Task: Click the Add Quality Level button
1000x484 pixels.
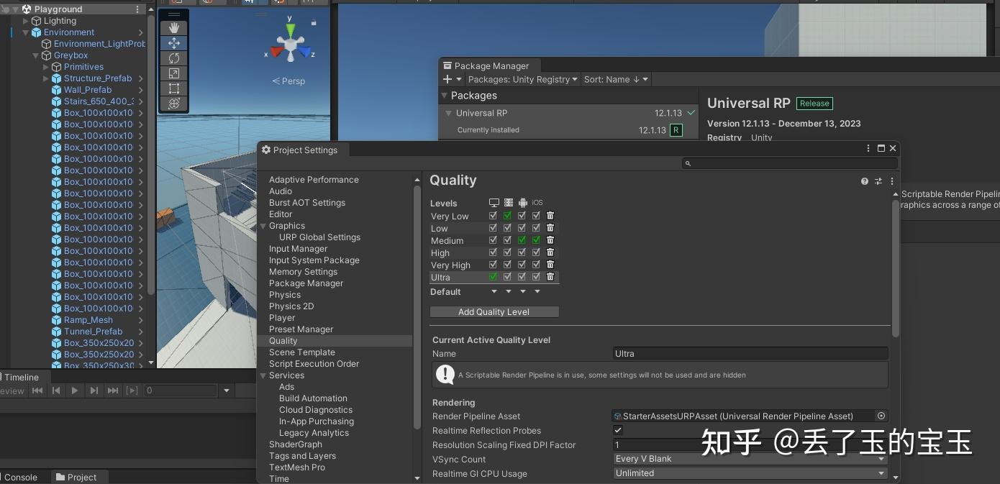Action: (494, 311)
